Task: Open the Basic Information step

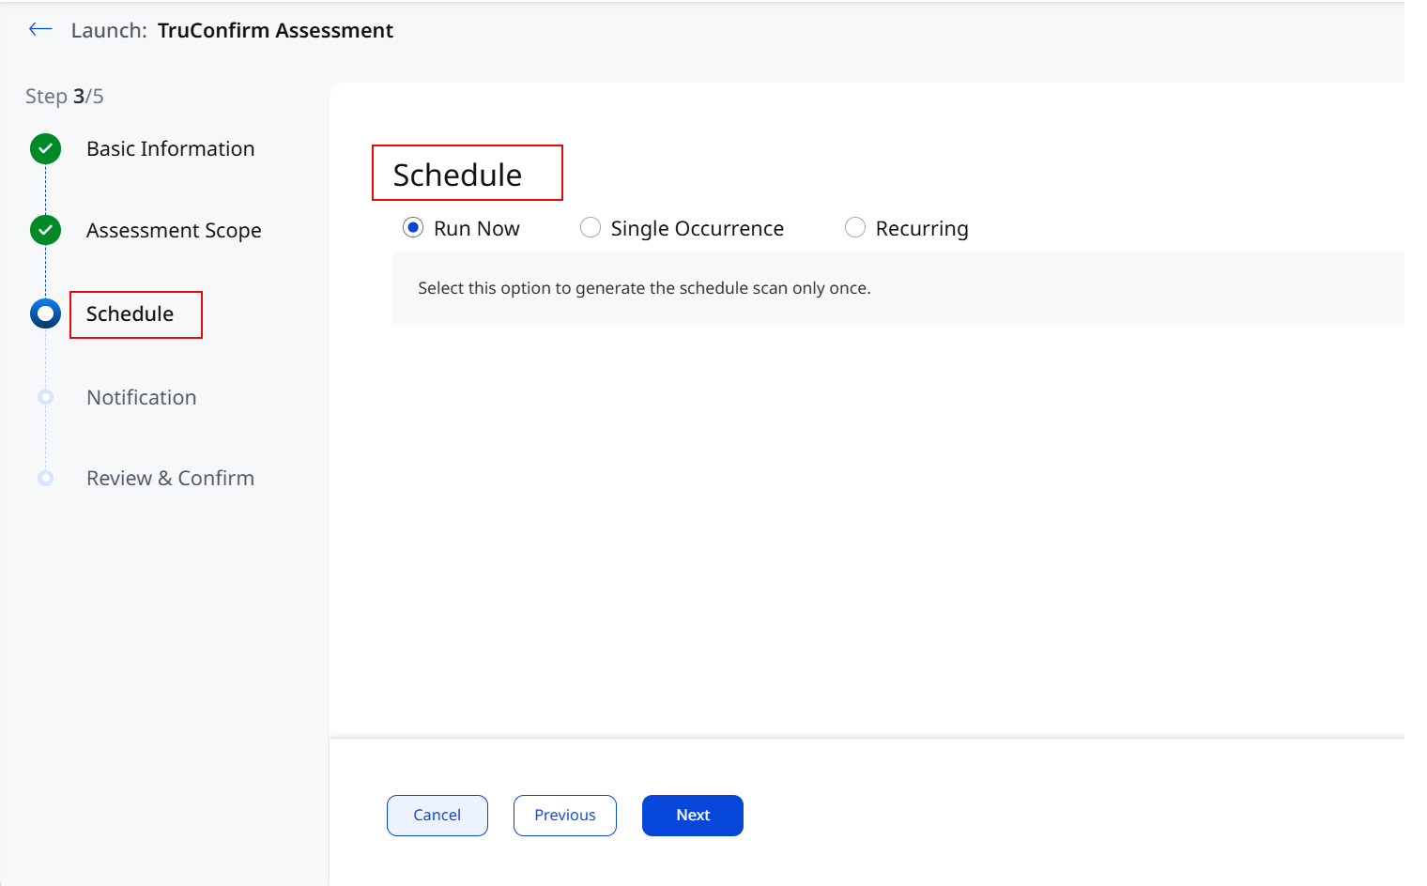Action: [x=170, y=148]
